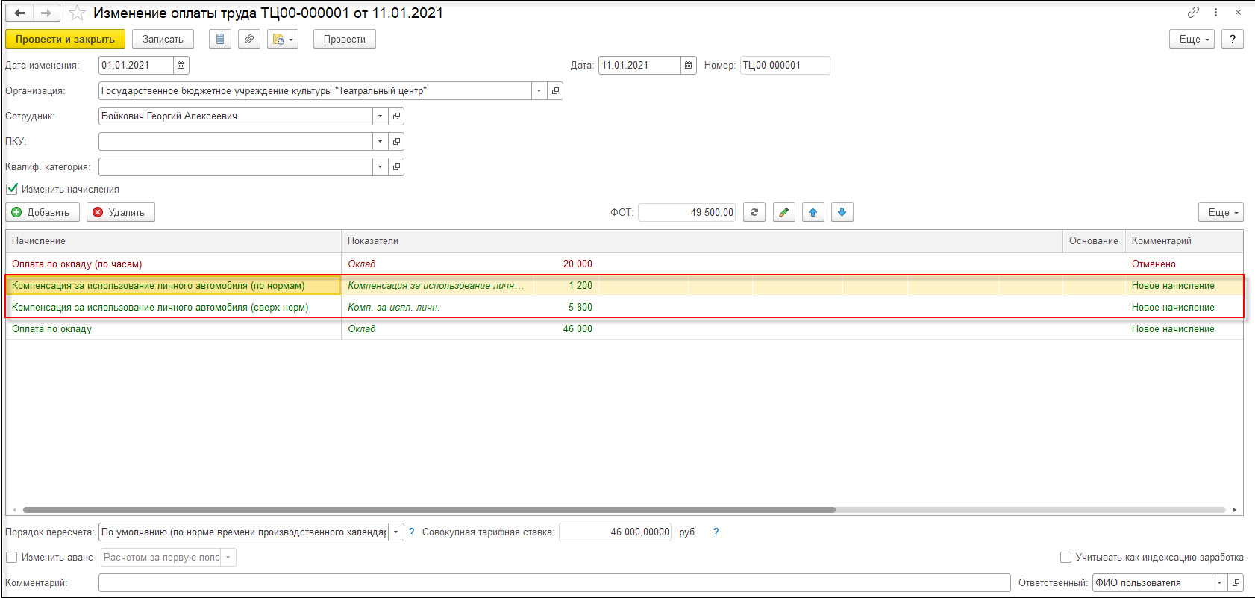
Task: Expand Организация dropdown list
Action: point(539,90)
